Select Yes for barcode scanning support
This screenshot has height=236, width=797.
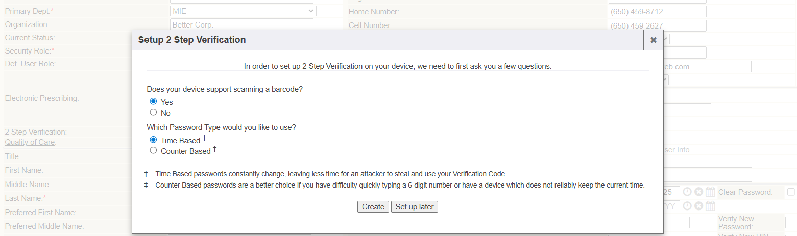[153, 101]
